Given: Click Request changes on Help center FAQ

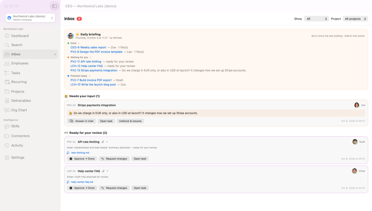Looking at the screenshot, I should [114, 188].
